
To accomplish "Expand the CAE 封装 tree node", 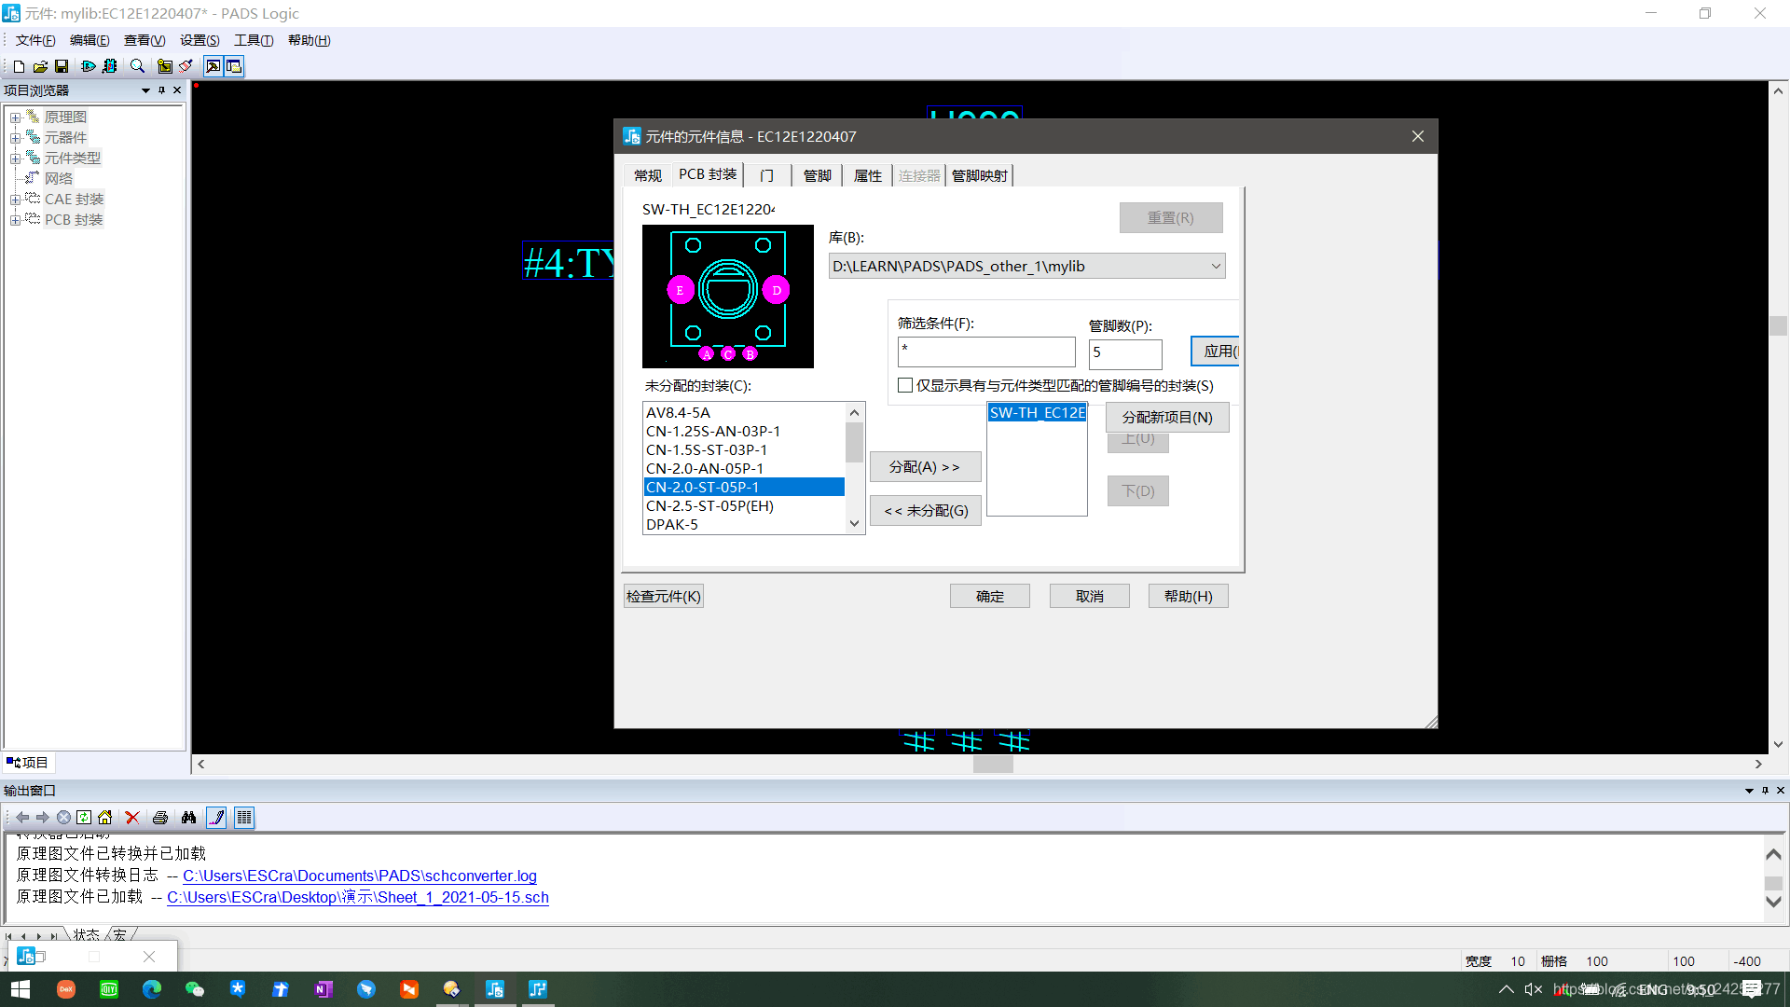I will (x=15, y=200).
